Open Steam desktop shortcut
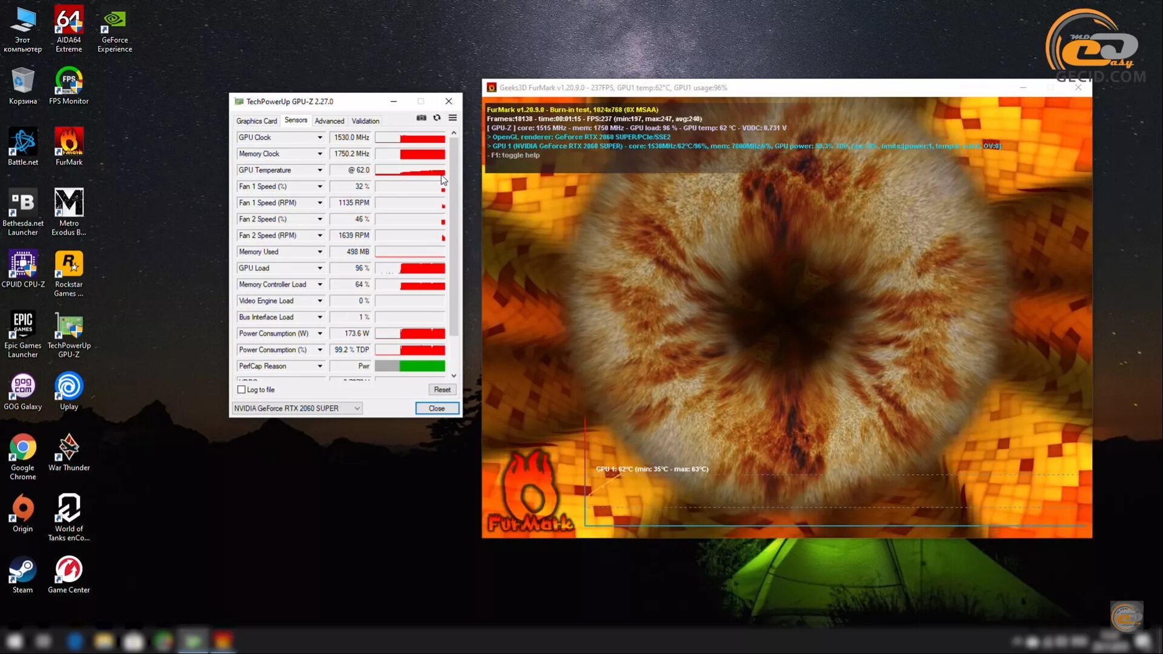1163x654 pixels. tap(23, 574)
